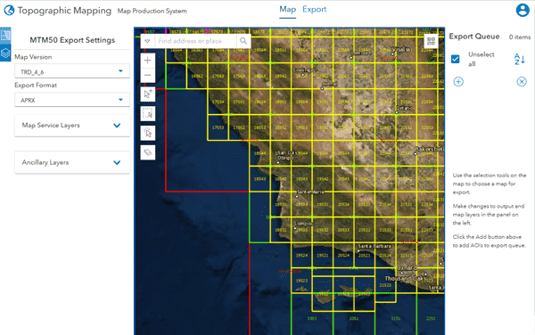Add selected AOIs to export queue
This screenshot has height=335, width=535.
click(x=458, y=82)
